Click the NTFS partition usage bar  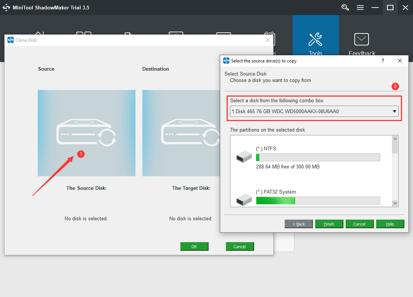pyautogui.click(x=318, y=157)
